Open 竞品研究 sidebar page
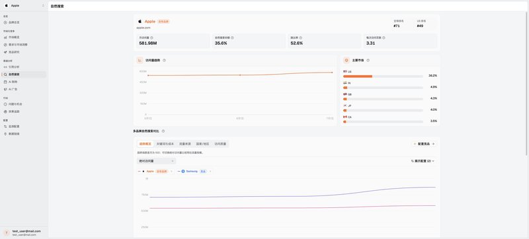529x239 pixels. [24, 52]
